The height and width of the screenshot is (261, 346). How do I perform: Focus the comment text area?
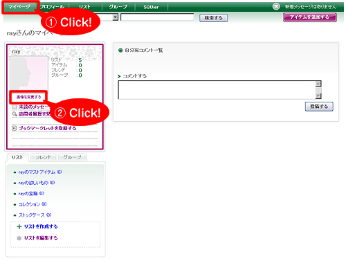coord(217,90)
